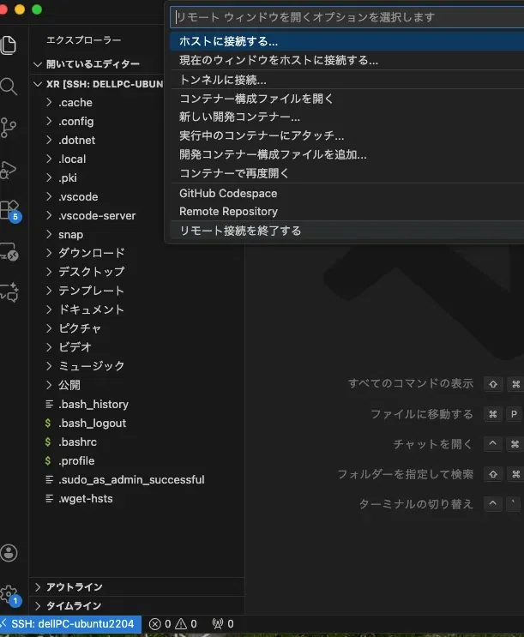
Task: Expand the ビデオ folder
Action: point(49,347)
